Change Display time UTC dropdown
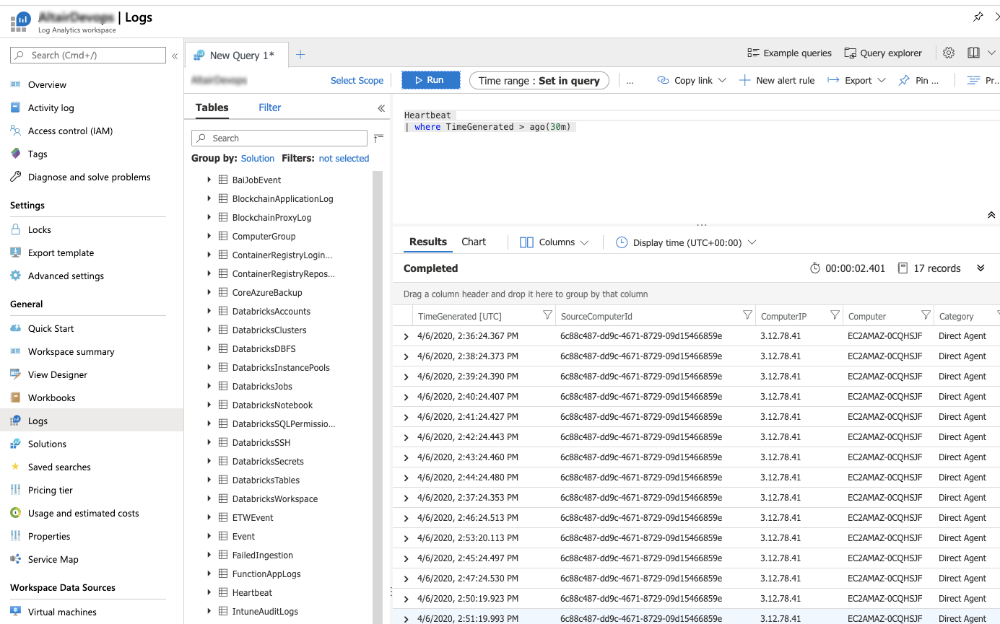1000x624 pixels. (686, 242)
